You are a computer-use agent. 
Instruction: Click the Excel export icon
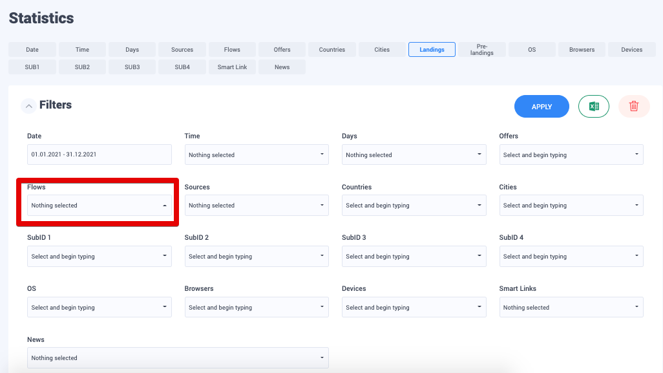point(593,107)
